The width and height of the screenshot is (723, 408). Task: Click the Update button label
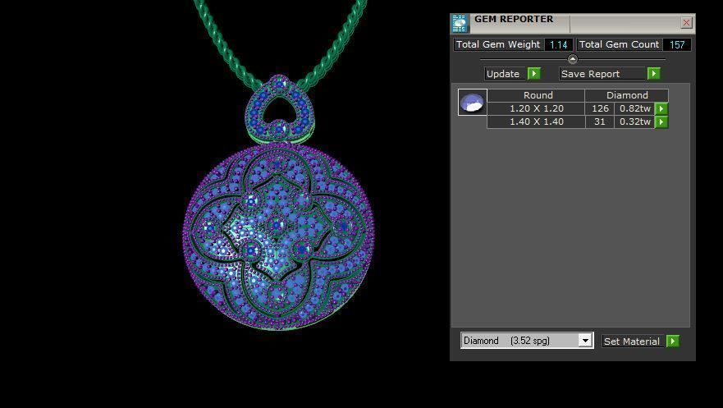point(506,74)
